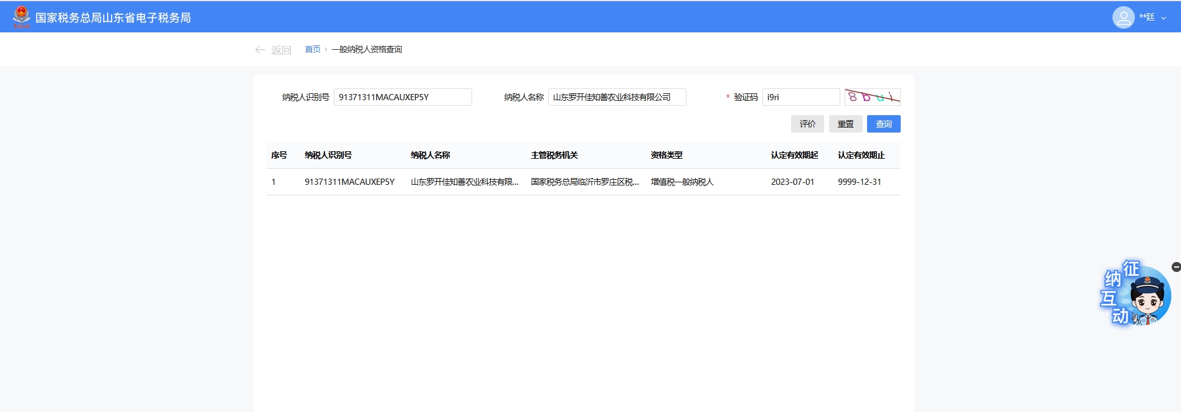Click the 认定有效期起 column header
The image size is (1181, 412).
tap(794, 155)
